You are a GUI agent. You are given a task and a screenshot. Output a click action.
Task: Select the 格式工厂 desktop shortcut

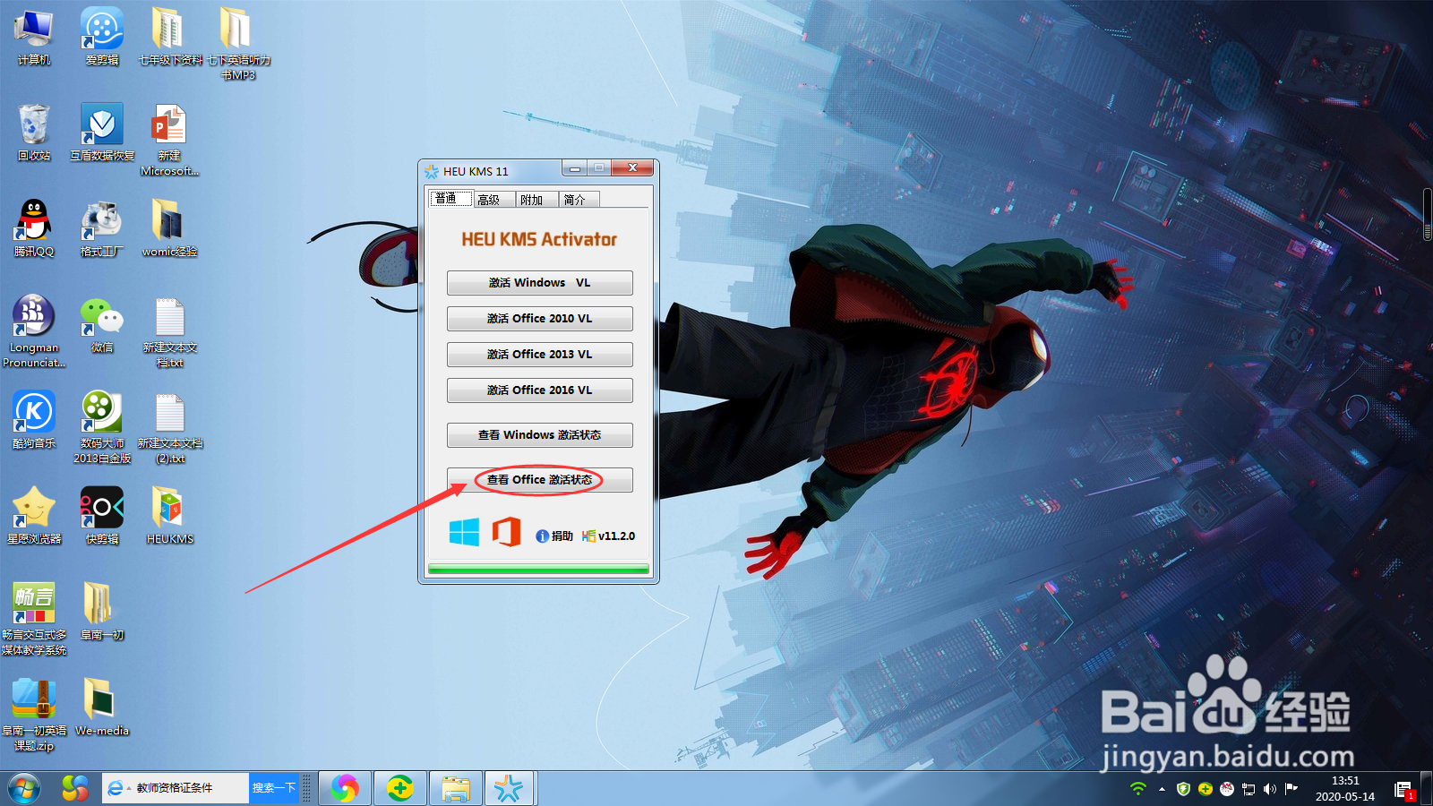102,229
